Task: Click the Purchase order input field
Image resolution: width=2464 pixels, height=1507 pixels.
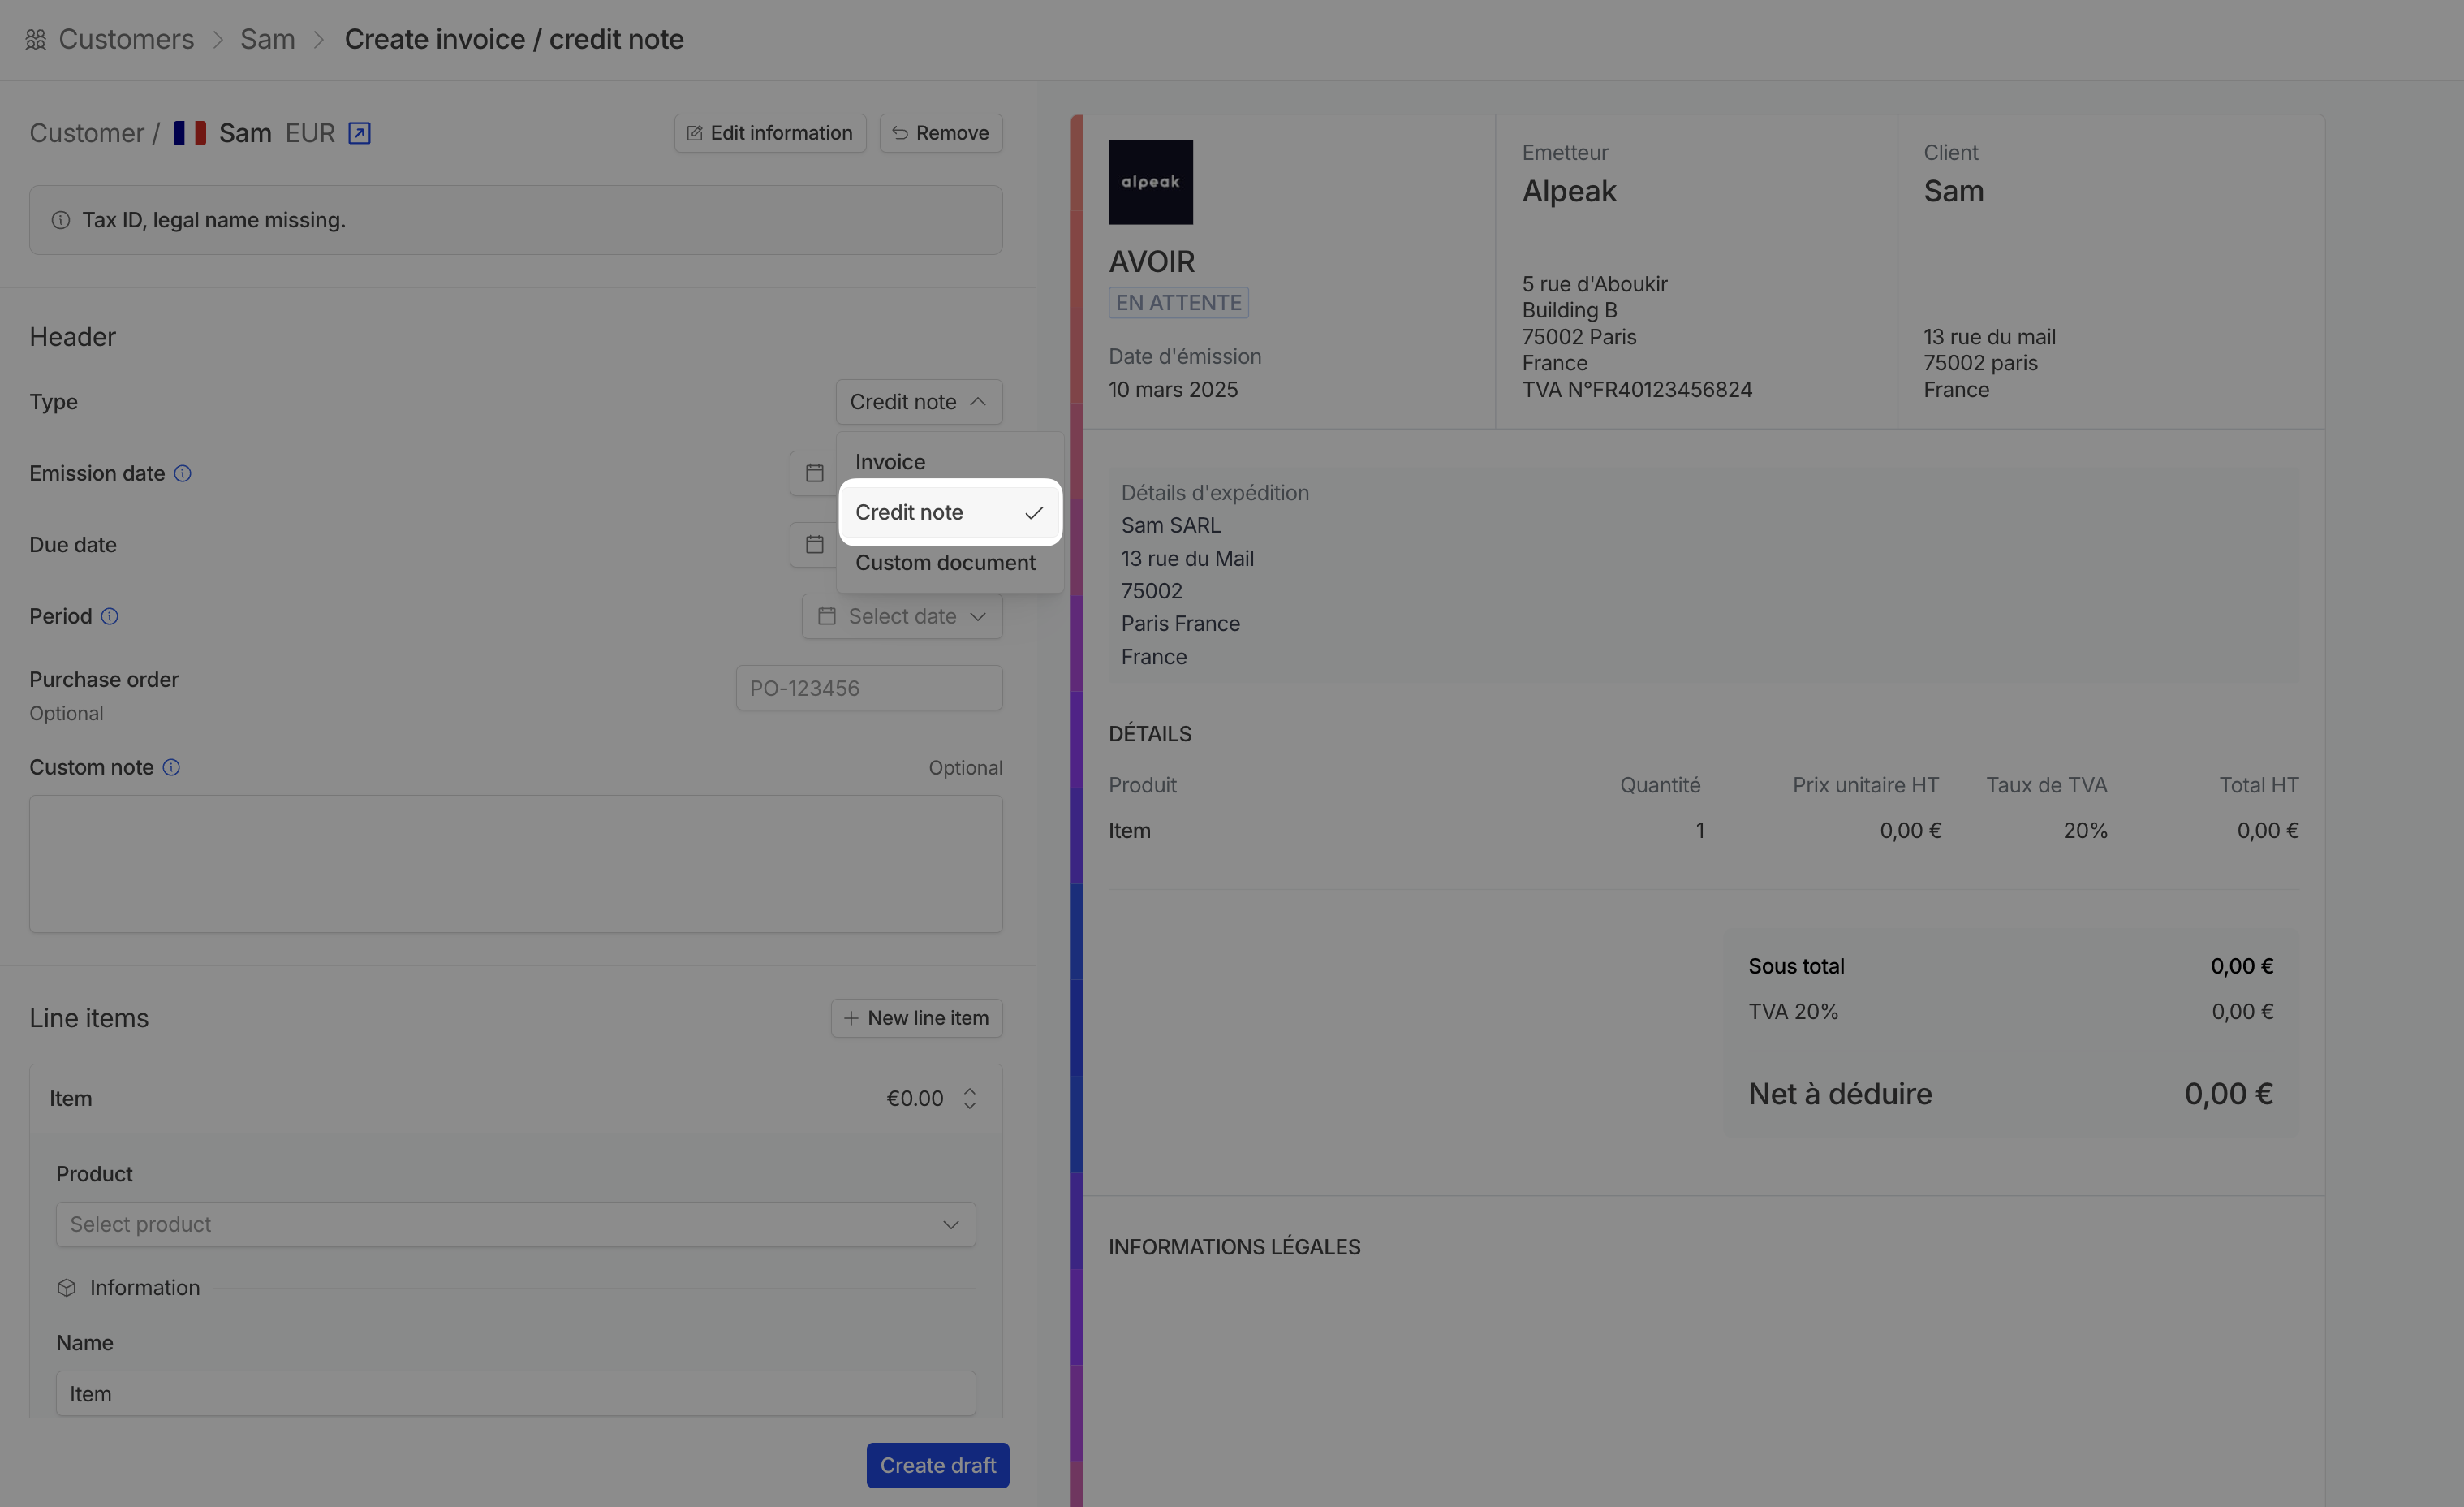Action: coord(868,689)
